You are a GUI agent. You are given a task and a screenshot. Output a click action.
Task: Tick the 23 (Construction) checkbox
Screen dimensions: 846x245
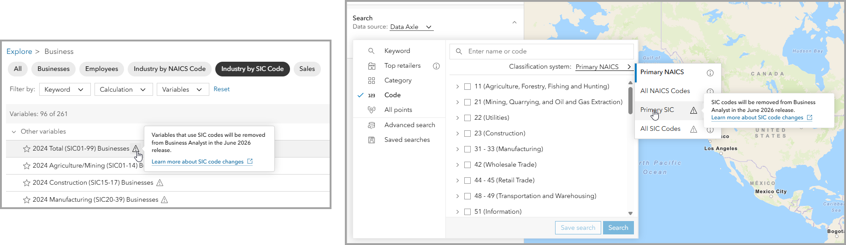coord(467,134)
